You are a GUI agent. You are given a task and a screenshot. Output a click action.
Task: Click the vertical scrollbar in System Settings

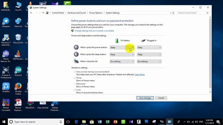point(210,53)
